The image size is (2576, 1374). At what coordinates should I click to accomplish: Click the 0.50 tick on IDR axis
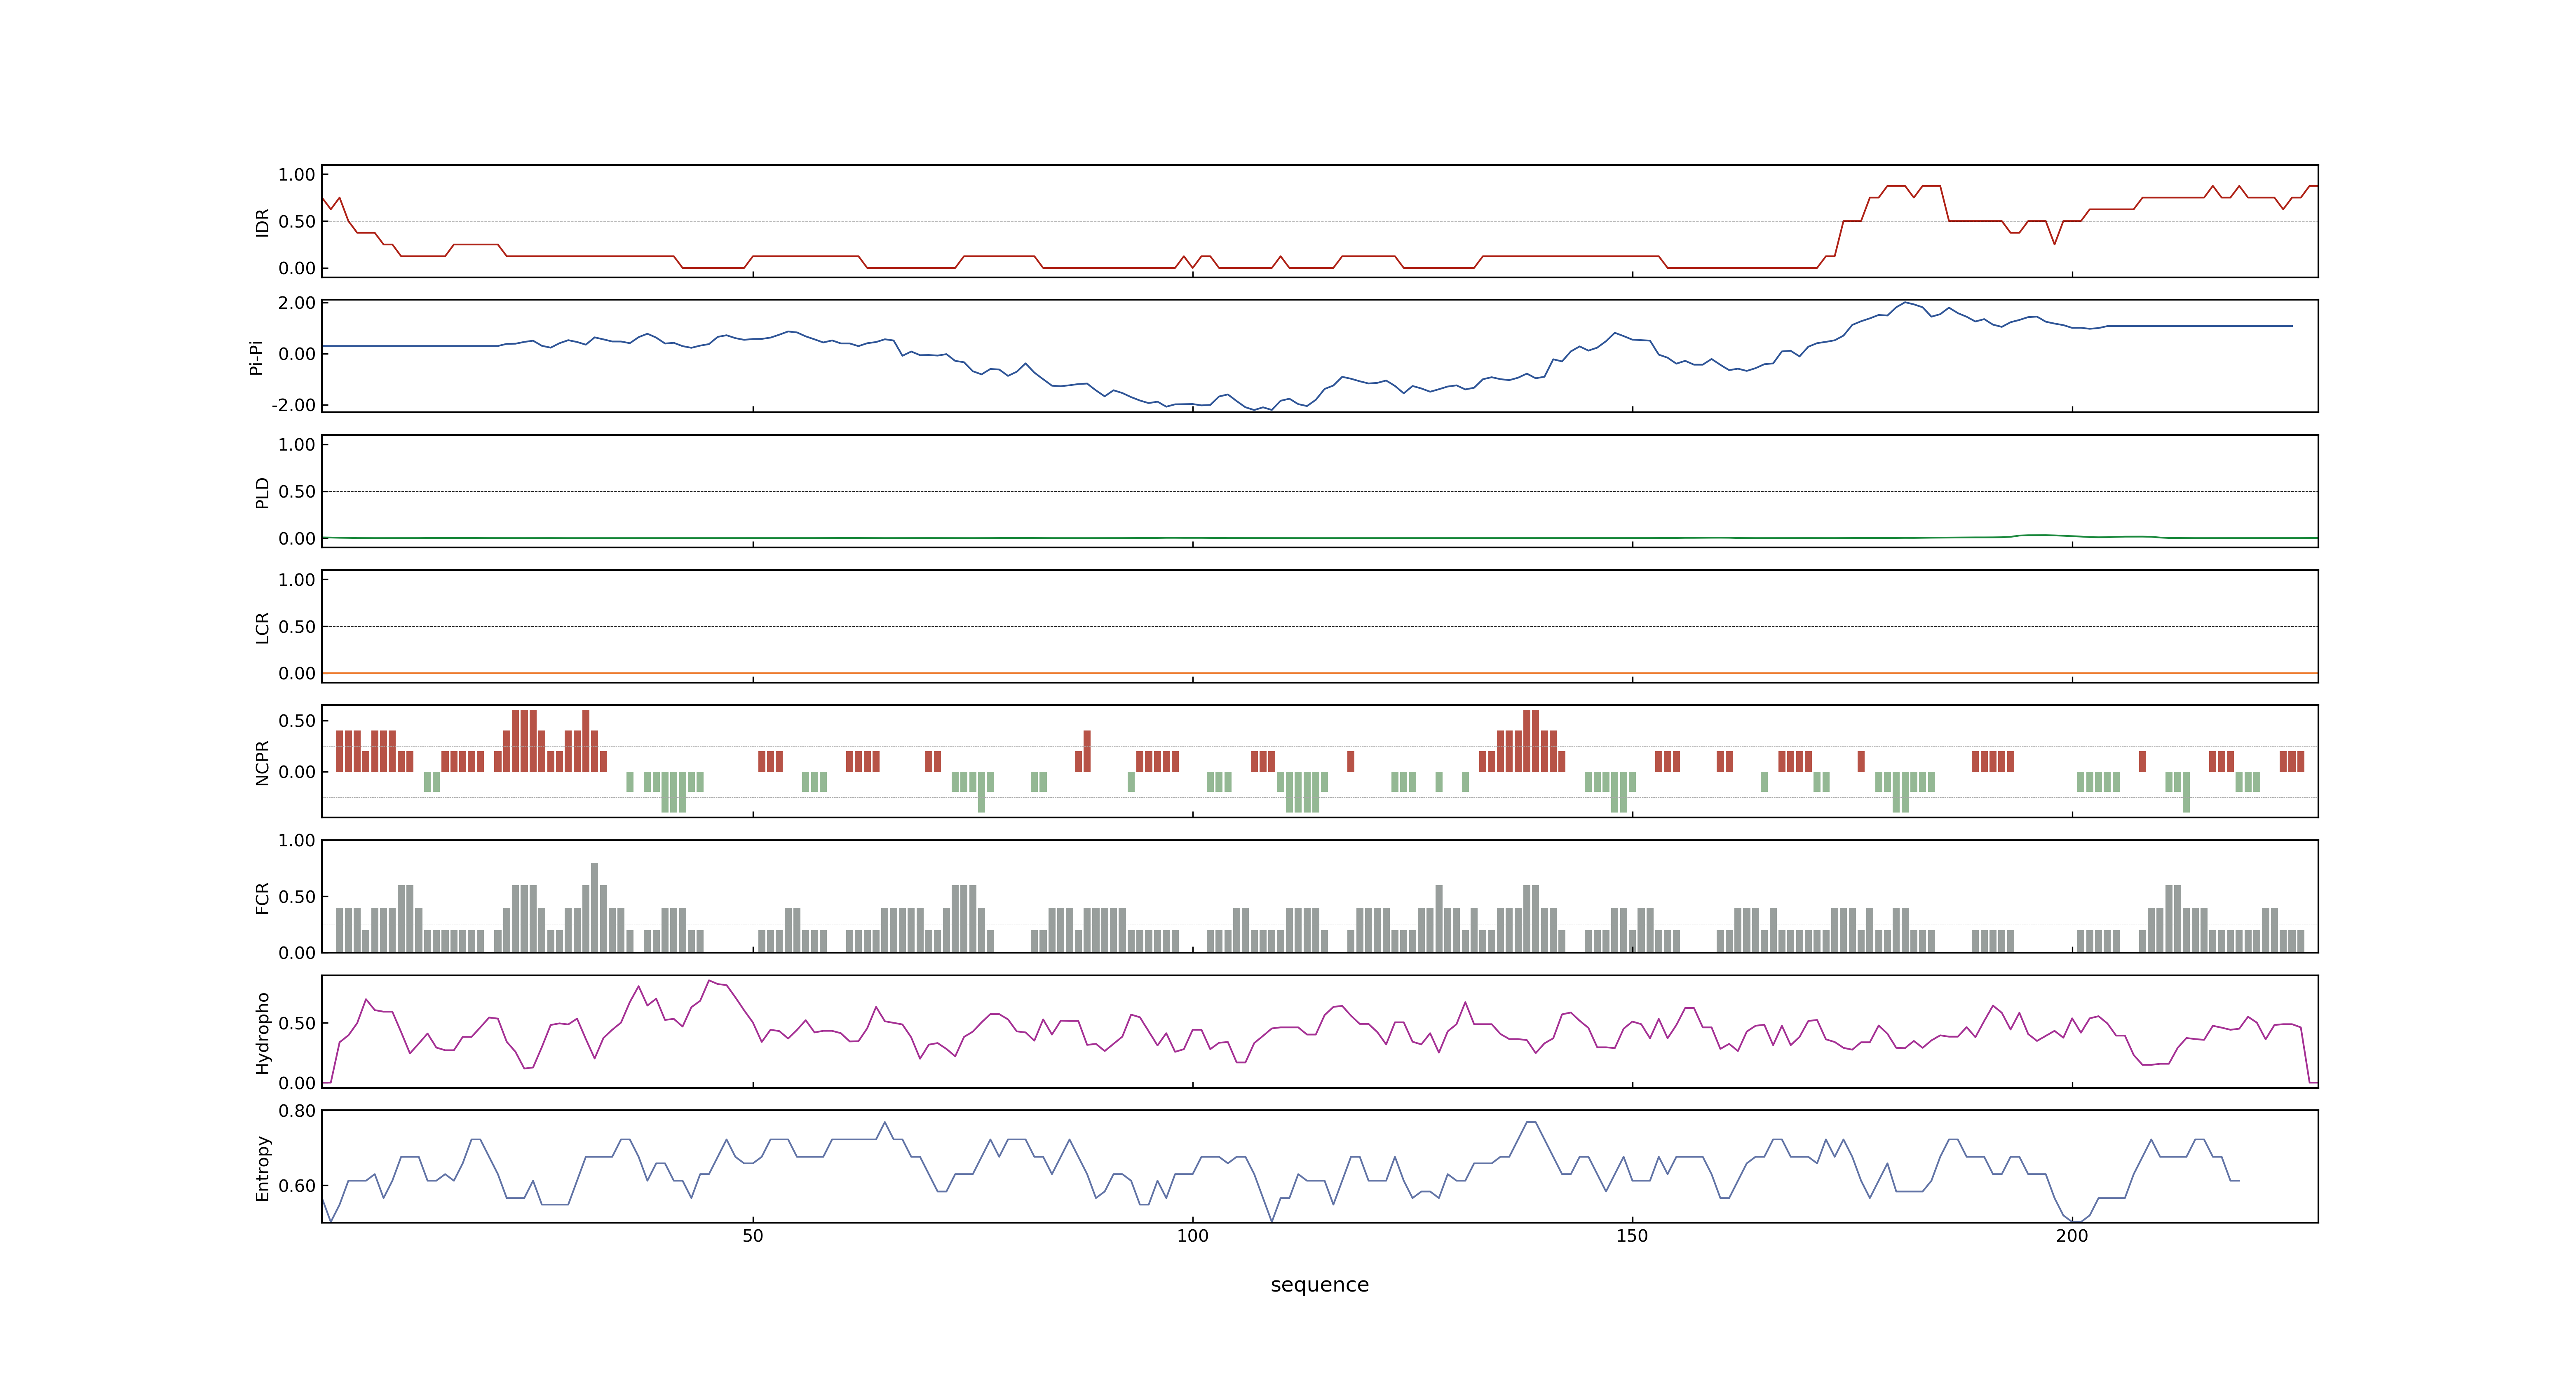tap(297, 221)
